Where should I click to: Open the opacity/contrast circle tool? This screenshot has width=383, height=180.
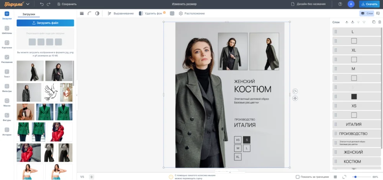point(97,13)
